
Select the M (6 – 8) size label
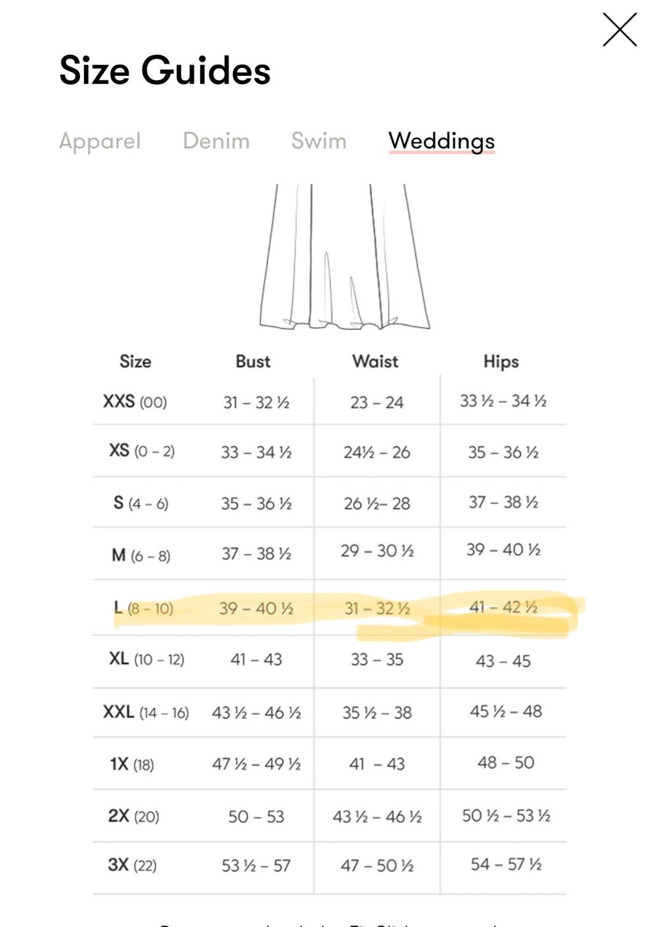(141, 556)
